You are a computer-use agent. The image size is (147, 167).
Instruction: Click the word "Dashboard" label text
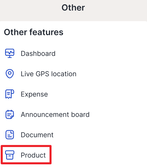pyautogui.click(x=38, y=53)
